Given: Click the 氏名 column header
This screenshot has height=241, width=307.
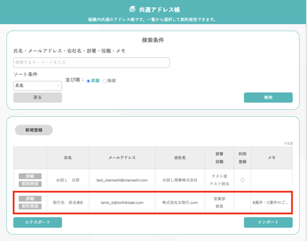Looking at the screenshot, I should [x=68, y=158].
